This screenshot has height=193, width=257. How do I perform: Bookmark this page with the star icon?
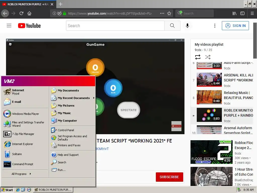(x=169, y=13)
